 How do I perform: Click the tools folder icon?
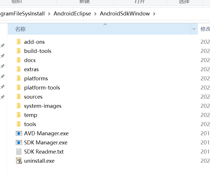coord(19,124)
